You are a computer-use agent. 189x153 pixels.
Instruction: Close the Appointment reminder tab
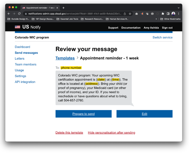click(57, 8)
